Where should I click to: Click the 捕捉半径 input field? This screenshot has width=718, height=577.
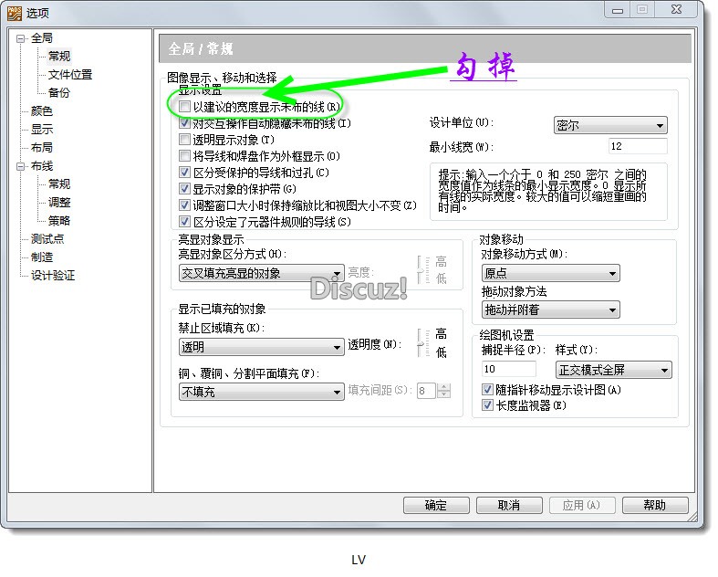[x=509, y=369]
